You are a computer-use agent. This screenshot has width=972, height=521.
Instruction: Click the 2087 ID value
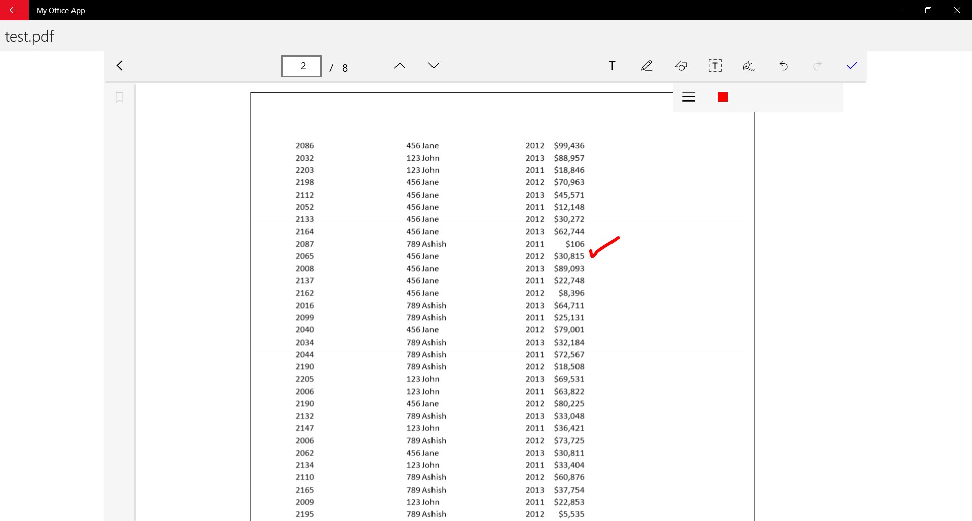(x=305, y=244)
